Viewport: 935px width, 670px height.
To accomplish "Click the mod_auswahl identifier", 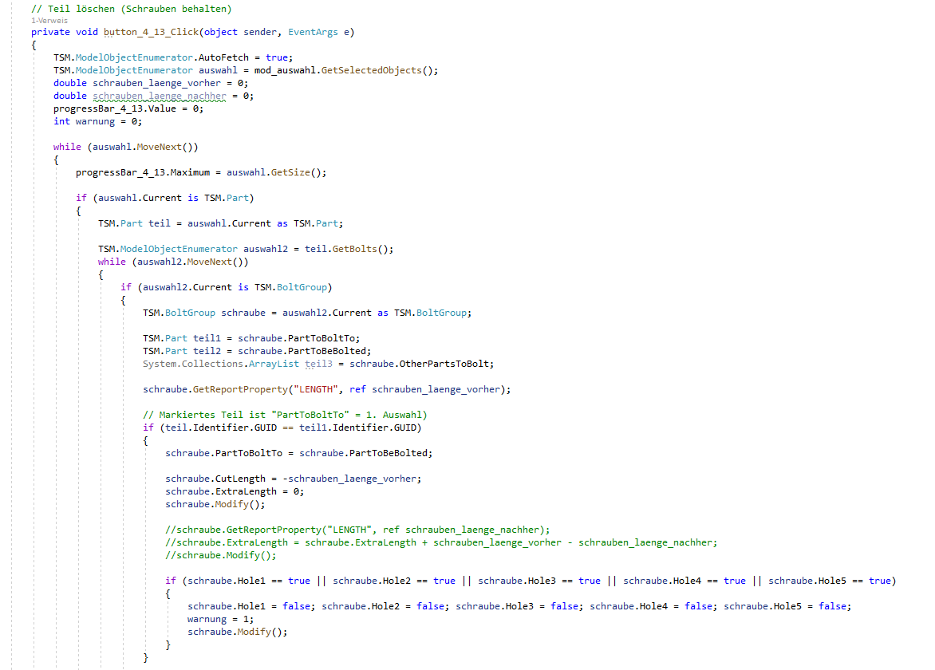I will [x=285, y=70].
